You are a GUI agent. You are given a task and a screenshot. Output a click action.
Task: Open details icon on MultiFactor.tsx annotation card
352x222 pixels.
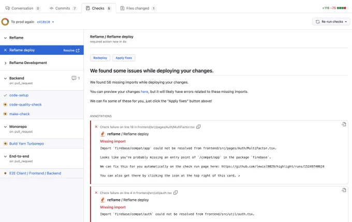coord(344,124)
